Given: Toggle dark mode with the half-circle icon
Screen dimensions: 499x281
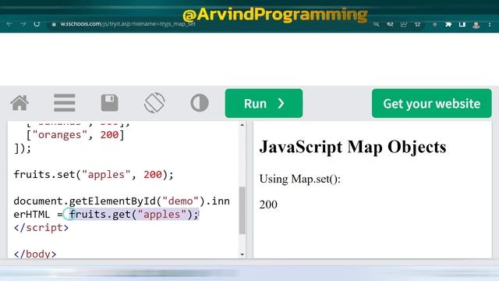Looking at the screenshot, I should point(200,103).
